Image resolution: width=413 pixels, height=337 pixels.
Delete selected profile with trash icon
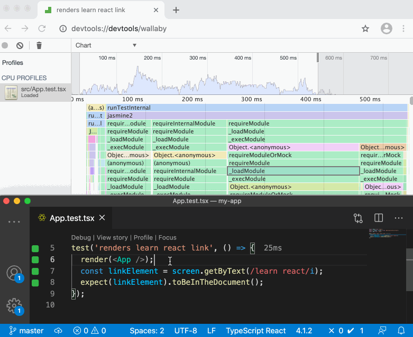coord(39,45)
